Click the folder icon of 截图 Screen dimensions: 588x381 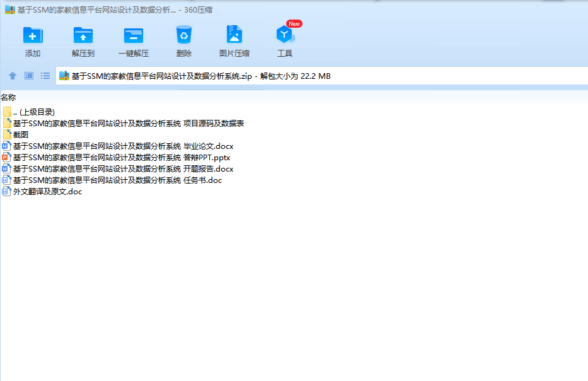click(7, 134)
